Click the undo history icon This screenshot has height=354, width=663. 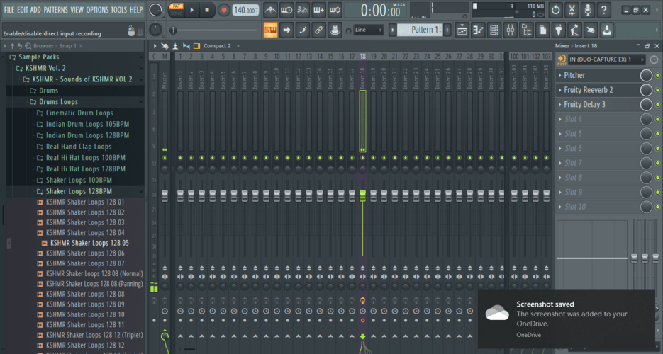coord(556,10)
